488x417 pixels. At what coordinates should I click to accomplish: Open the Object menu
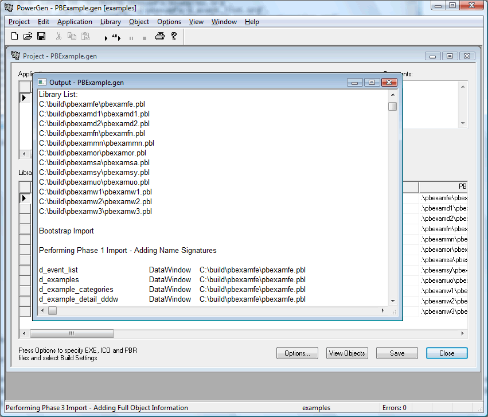(139, 22)
